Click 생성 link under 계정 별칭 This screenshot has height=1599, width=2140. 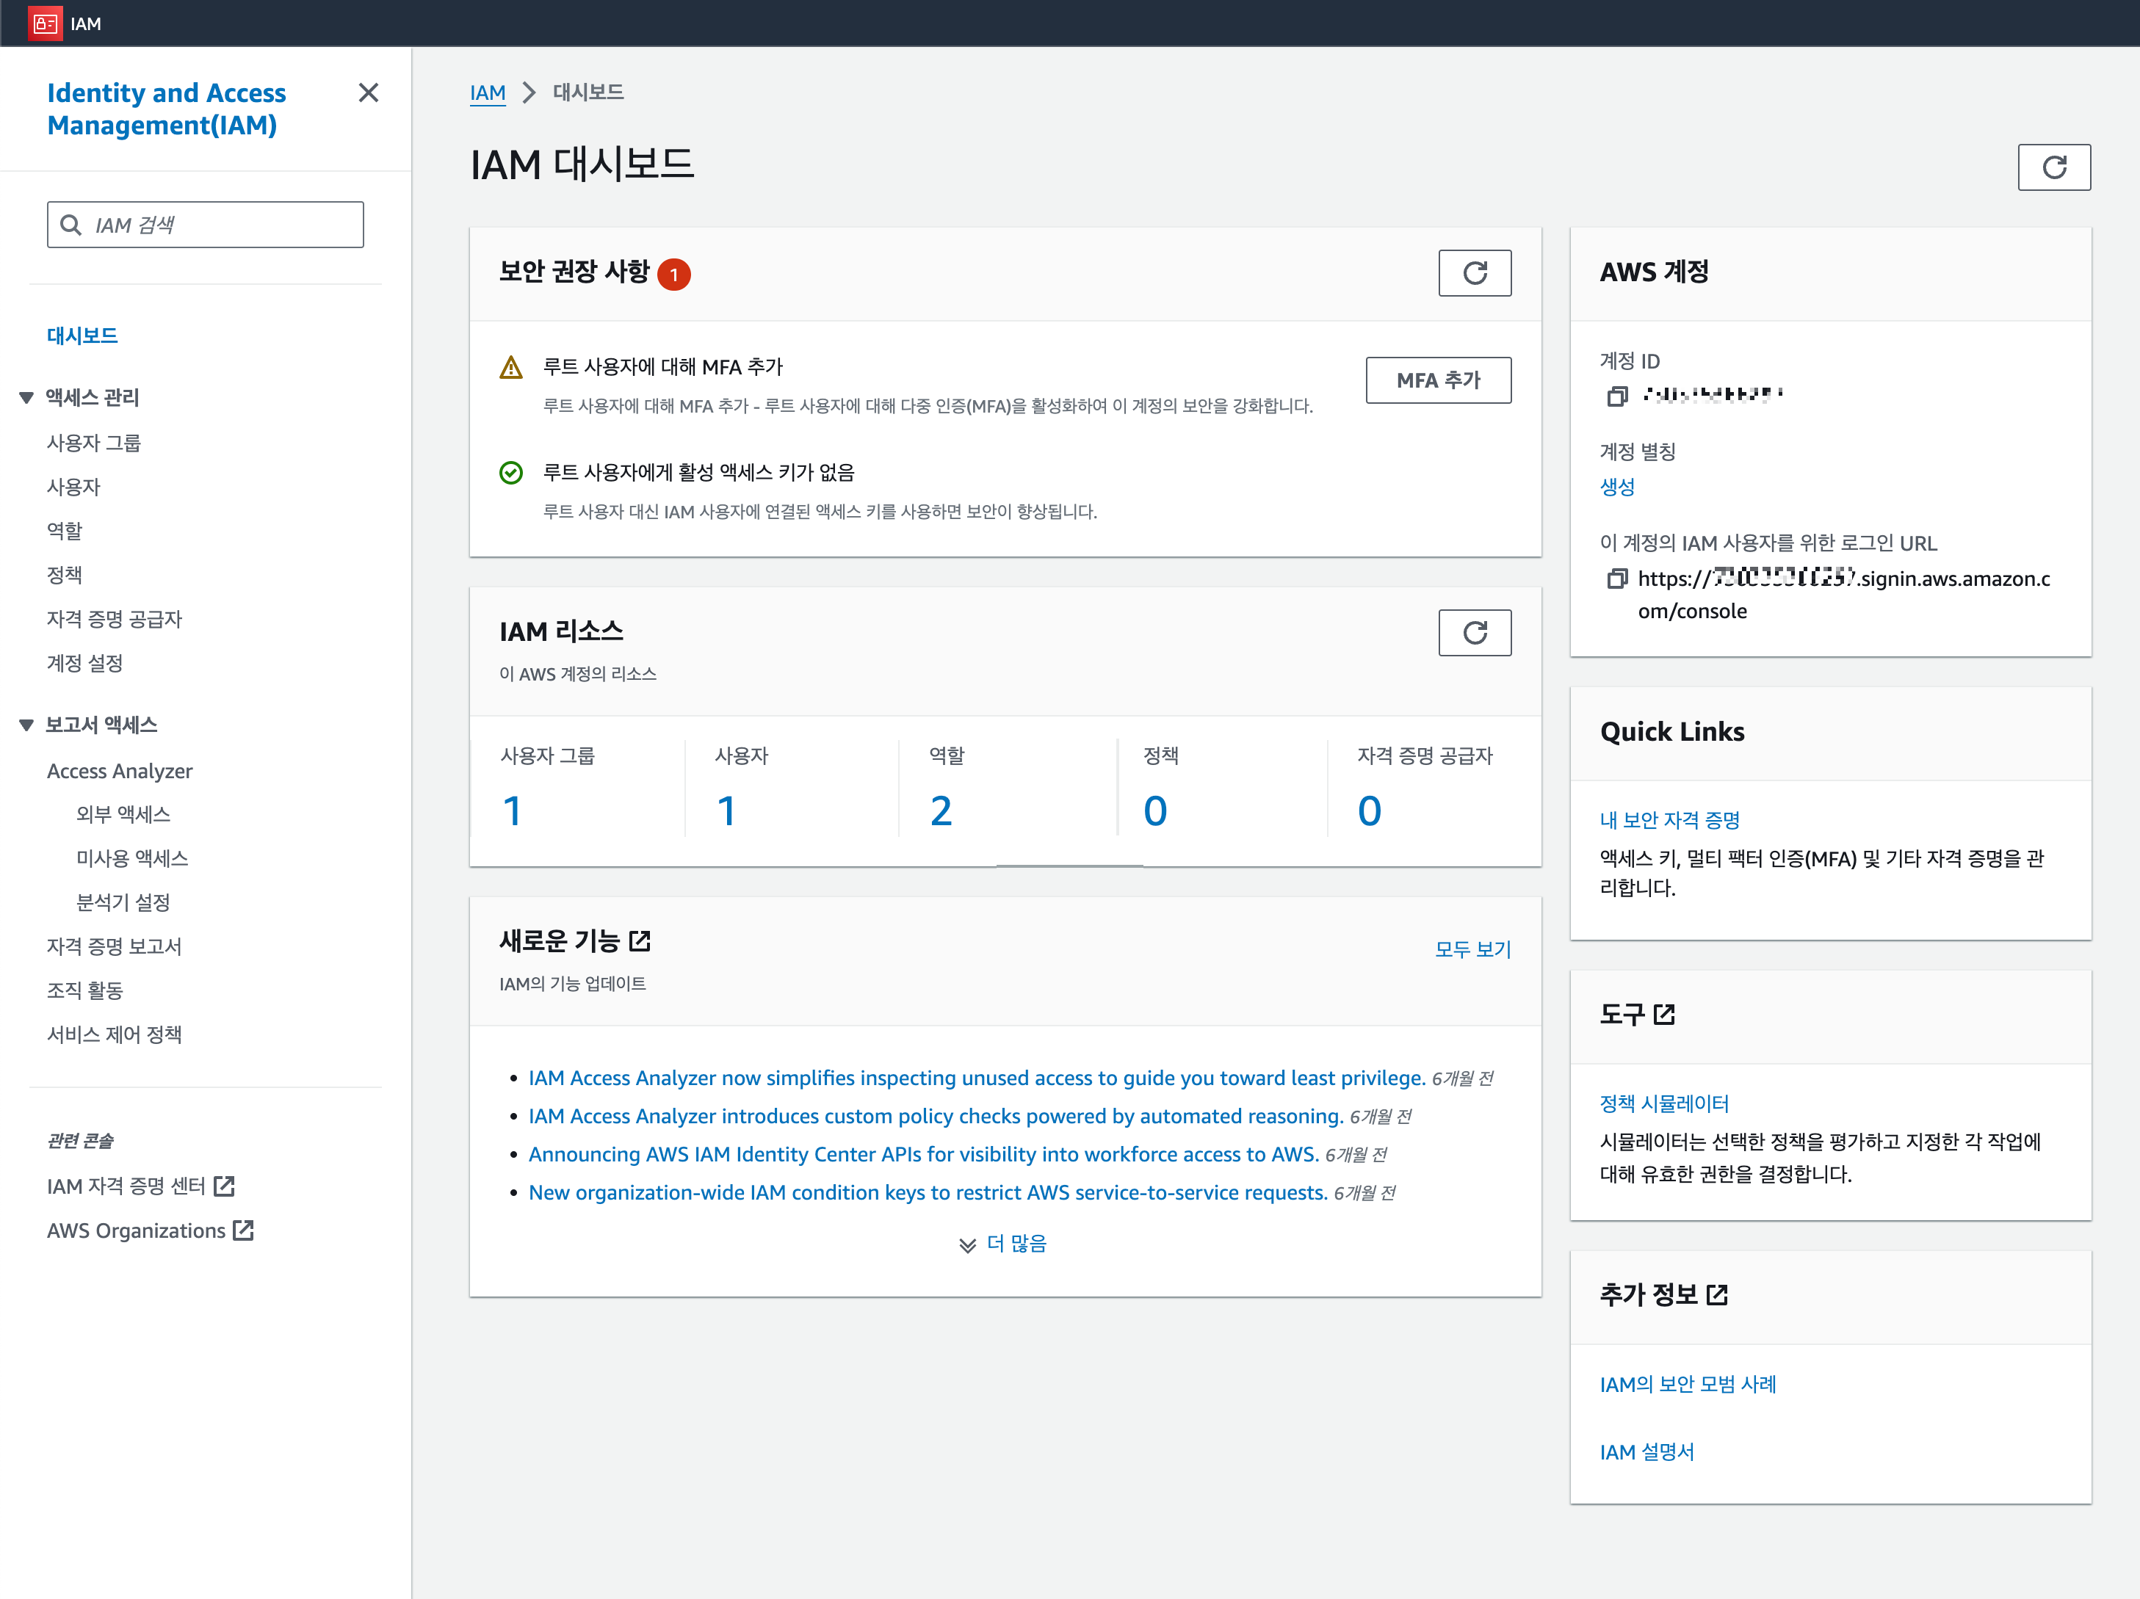tap(1616, 487)
